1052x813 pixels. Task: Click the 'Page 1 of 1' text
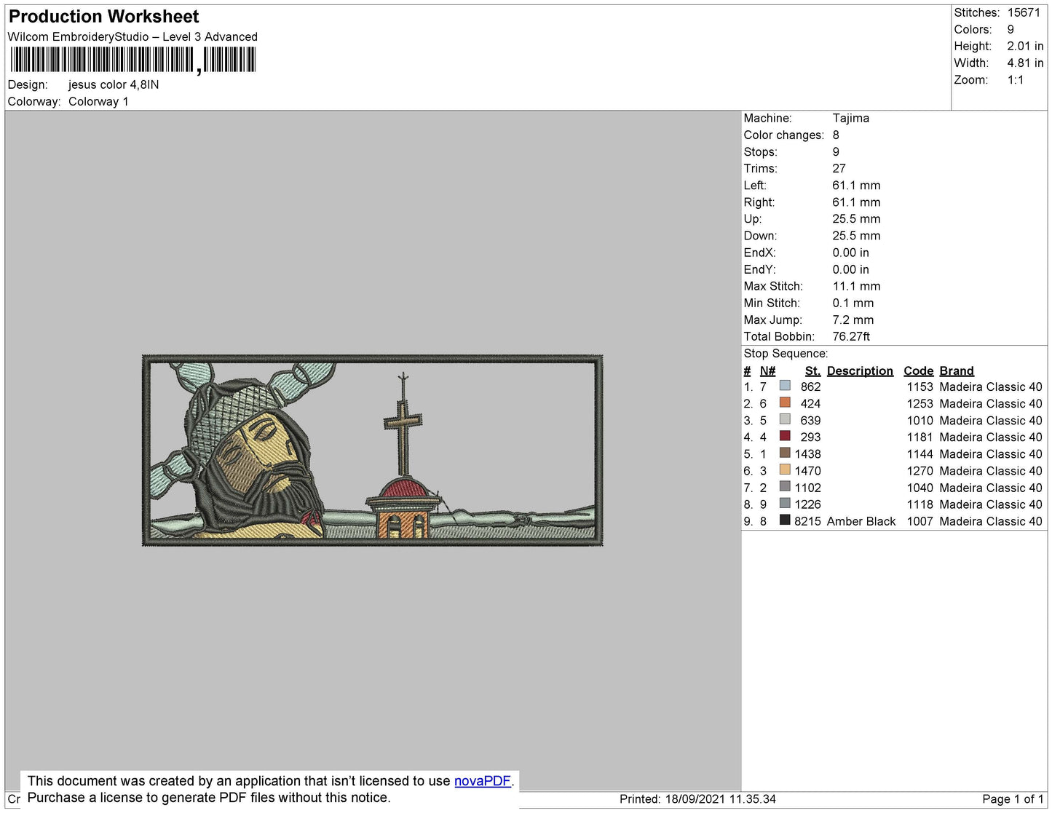pyautogui.click(x=1013, y=798)
